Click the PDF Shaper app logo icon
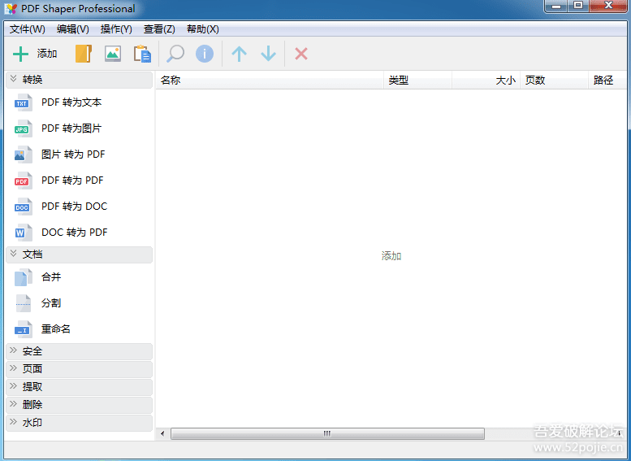Image resolution: width=631 pixels, height=461 pixels. [11, 9]
